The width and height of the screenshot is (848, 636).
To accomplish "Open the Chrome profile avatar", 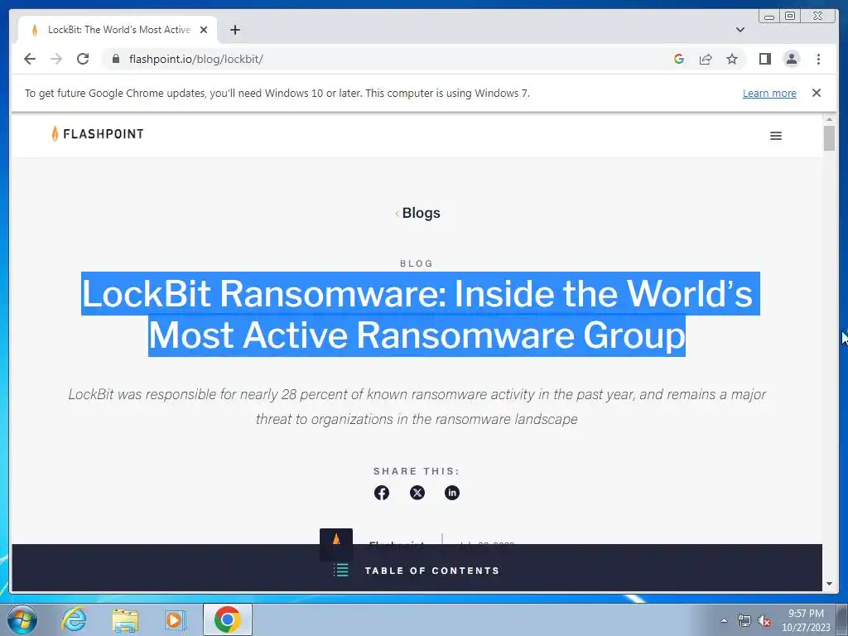I will click(791, 59).
